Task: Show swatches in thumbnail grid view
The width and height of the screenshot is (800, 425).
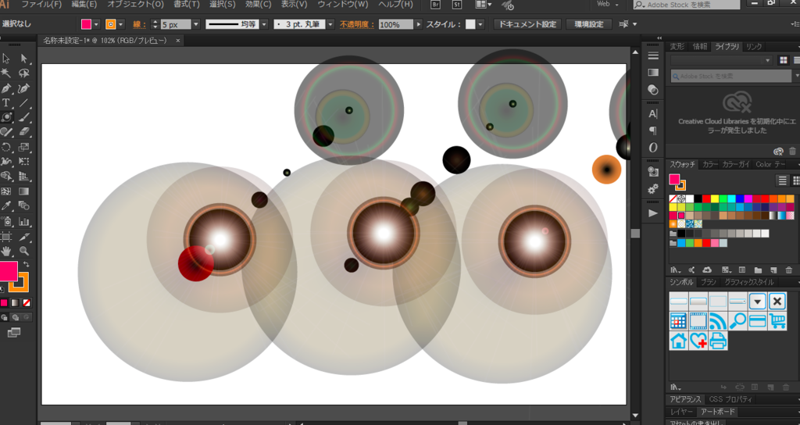Action: tap(795, 180)
